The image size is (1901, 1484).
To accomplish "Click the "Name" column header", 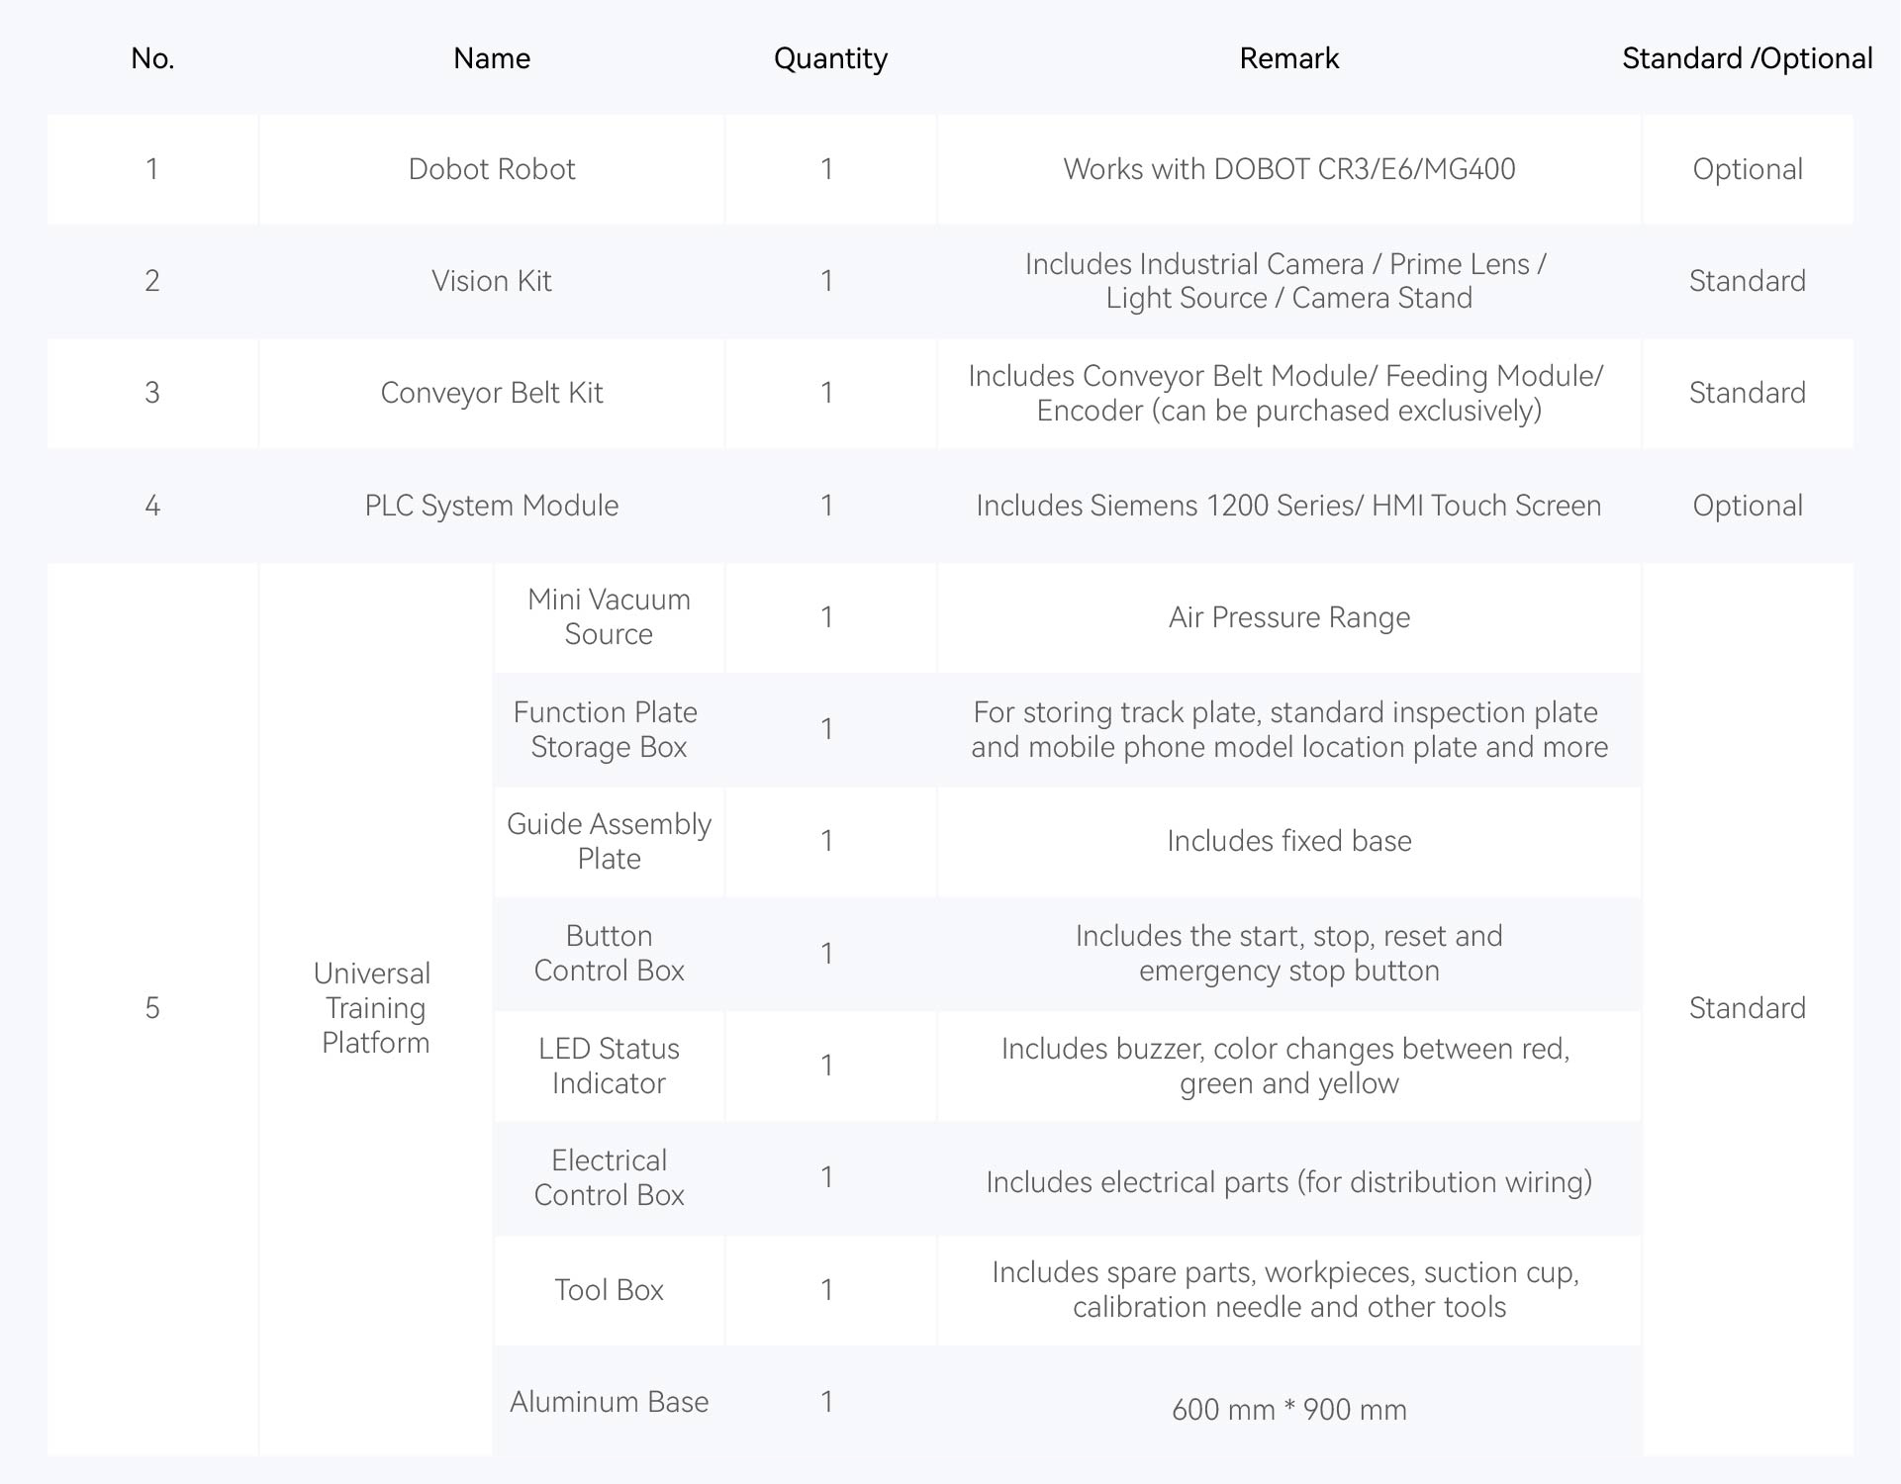I will tap(492, 58).
